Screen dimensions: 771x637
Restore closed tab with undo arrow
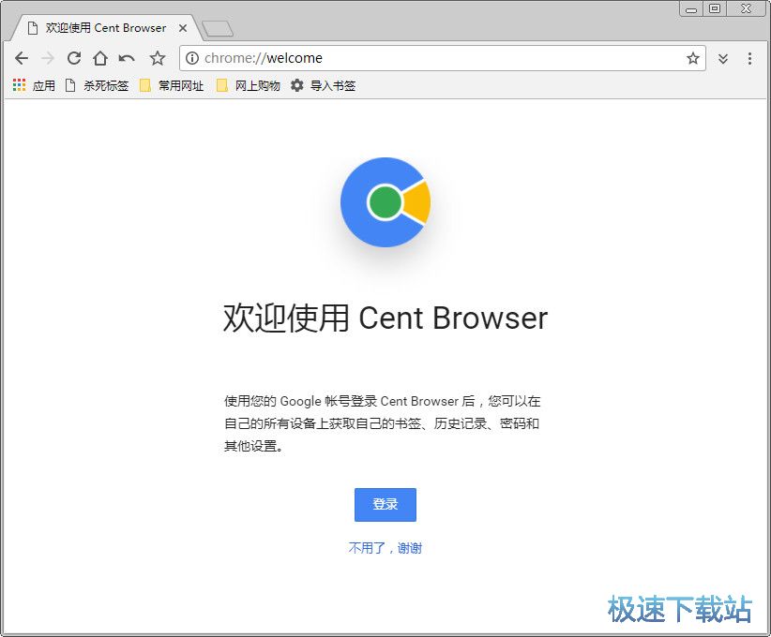click(x=127, y=59)
